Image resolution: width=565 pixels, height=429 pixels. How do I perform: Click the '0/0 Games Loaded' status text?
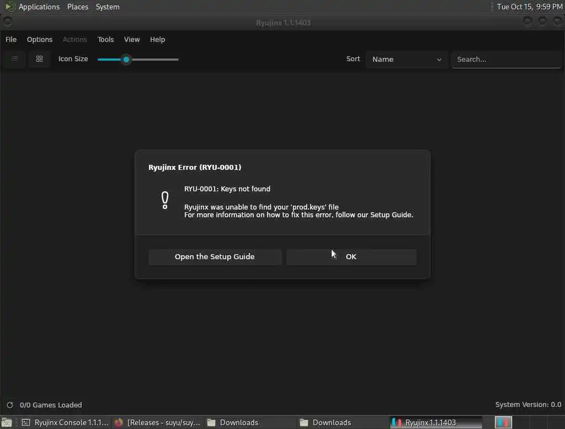[x=51, y=405]
